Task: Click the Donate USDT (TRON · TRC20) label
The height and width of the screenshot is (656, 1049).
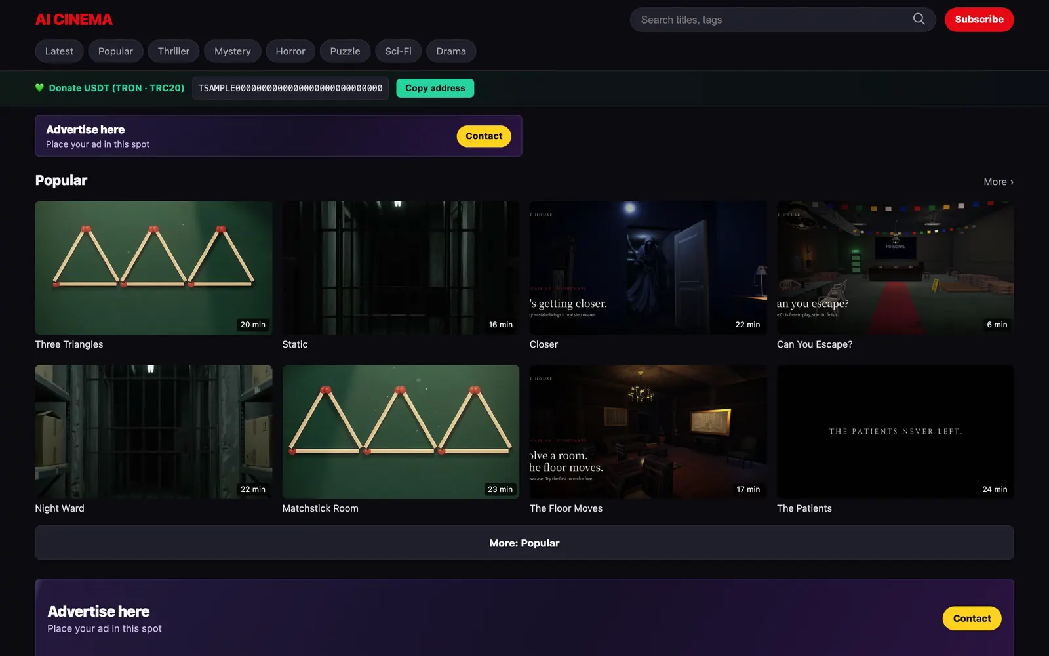Action: [x=117, y=88]
